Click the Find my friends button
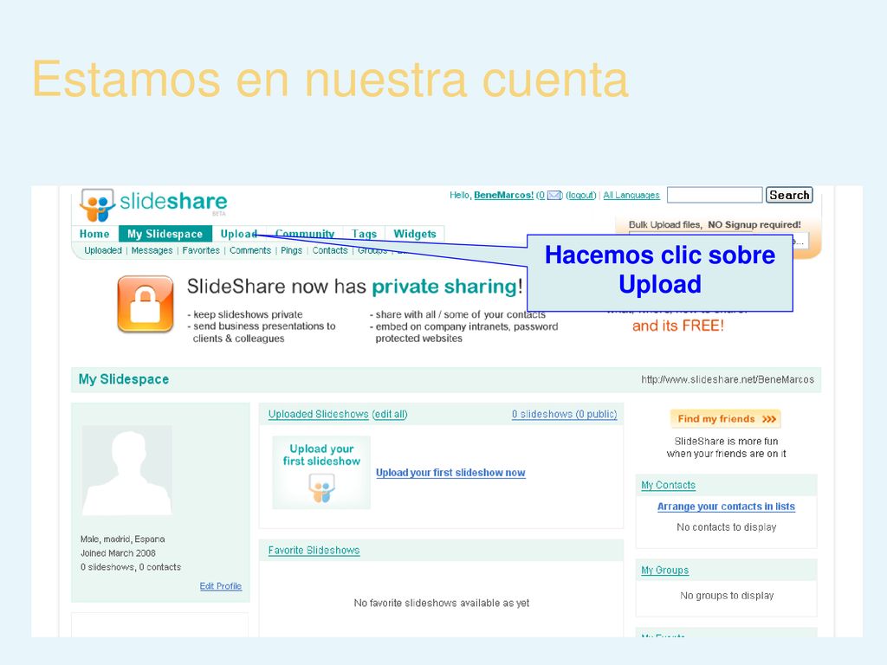Viewport: 887px width, 665px height. pos(725,419)
